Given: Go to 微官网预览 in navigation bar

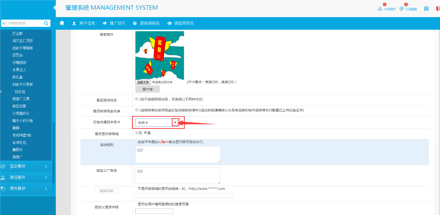Looking at the screenshot, I should pos(180,23).
